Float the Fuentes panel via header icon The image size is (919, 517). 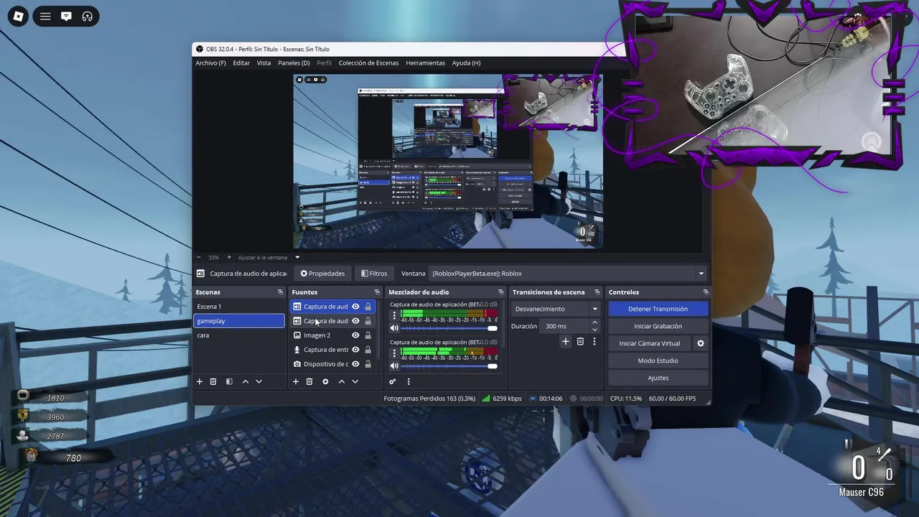pos(377,292)
